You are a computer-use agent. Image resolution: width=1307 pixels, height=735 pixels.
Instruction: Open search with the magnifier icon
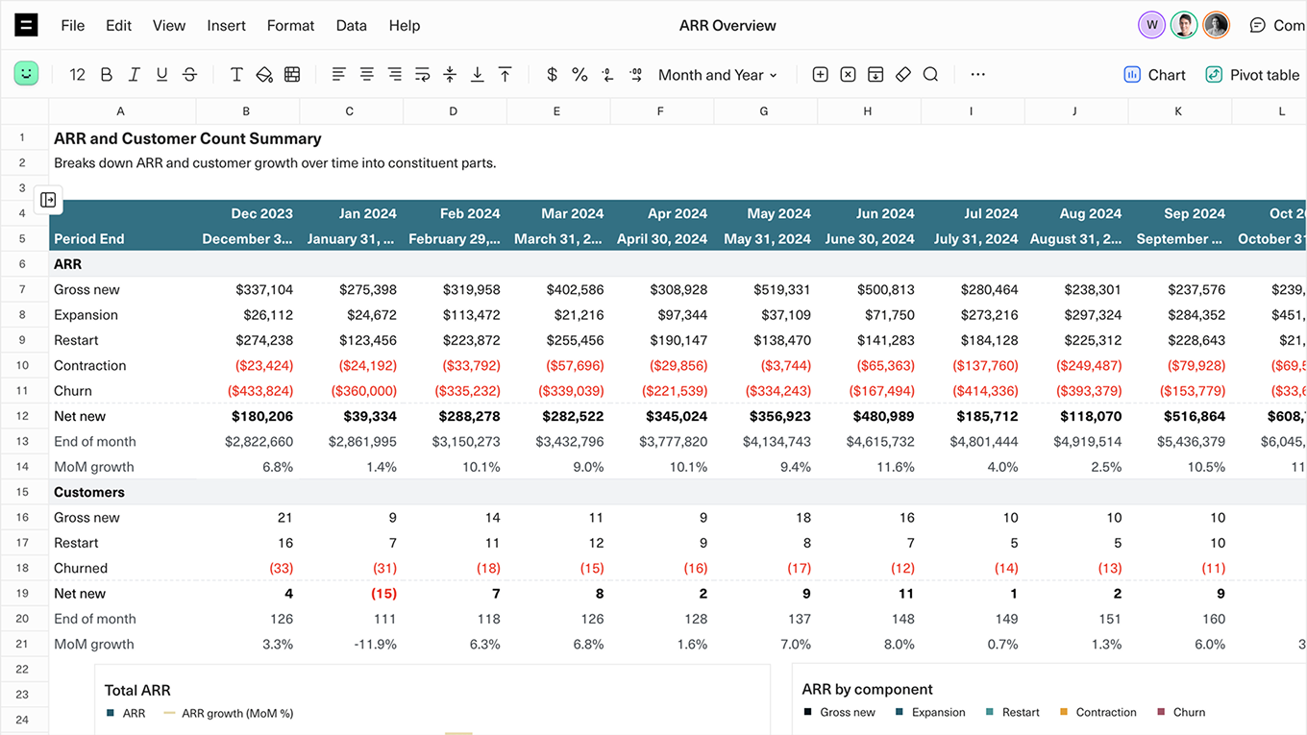[x=930, y=74]
